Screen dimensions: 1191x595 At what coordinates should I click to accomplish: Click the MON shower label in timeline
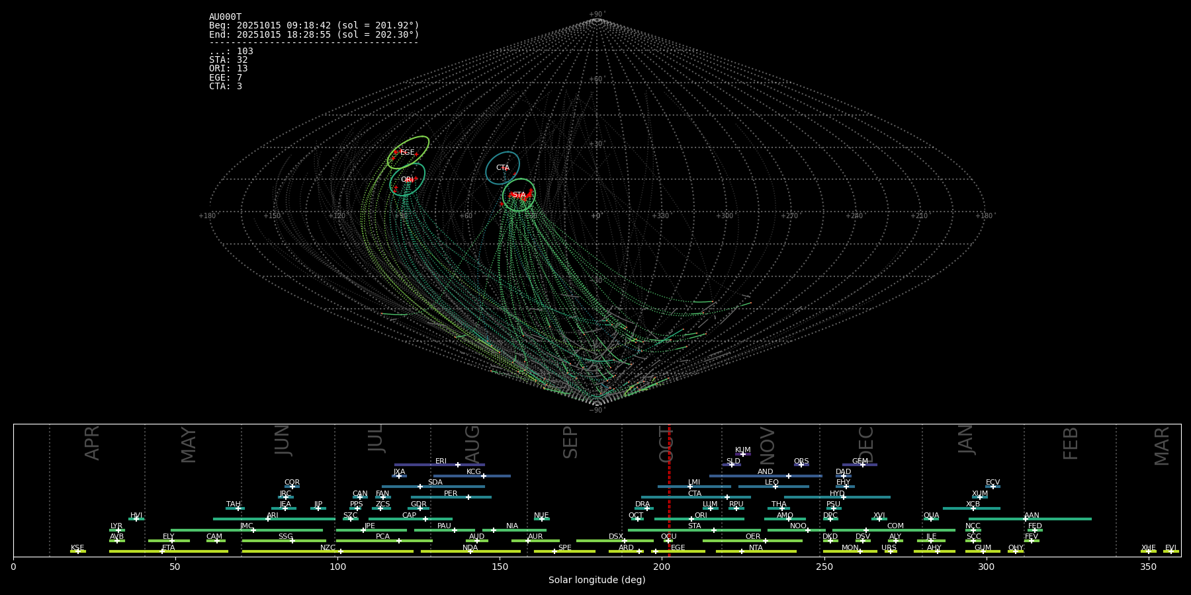(850, 548)
